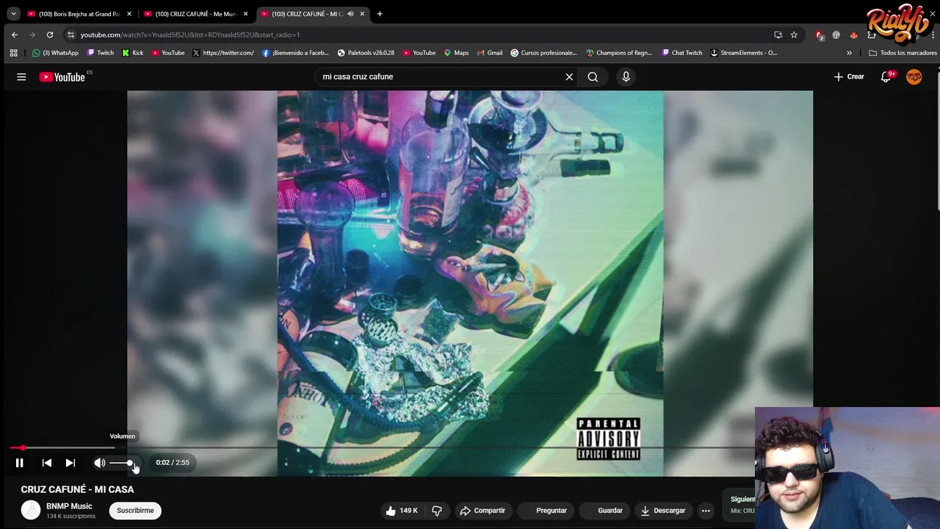This screenshot has width=940, height=529.
Task: Open the Chrome apps grid icon
Action: click(13, 53)
